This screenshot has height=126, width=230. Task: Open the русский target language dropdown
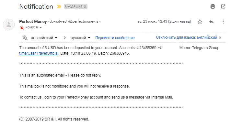pos(80,38)
